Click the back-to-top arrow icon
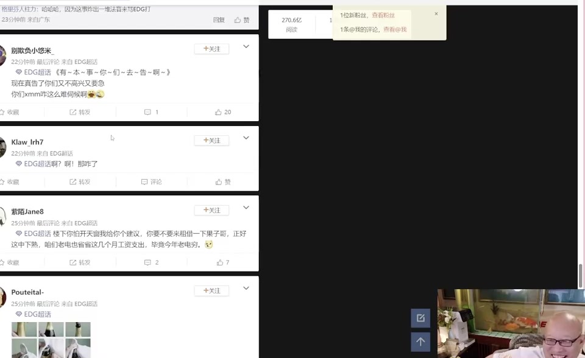The width and height of the screenshot is (585, 358). coord(420,342)
